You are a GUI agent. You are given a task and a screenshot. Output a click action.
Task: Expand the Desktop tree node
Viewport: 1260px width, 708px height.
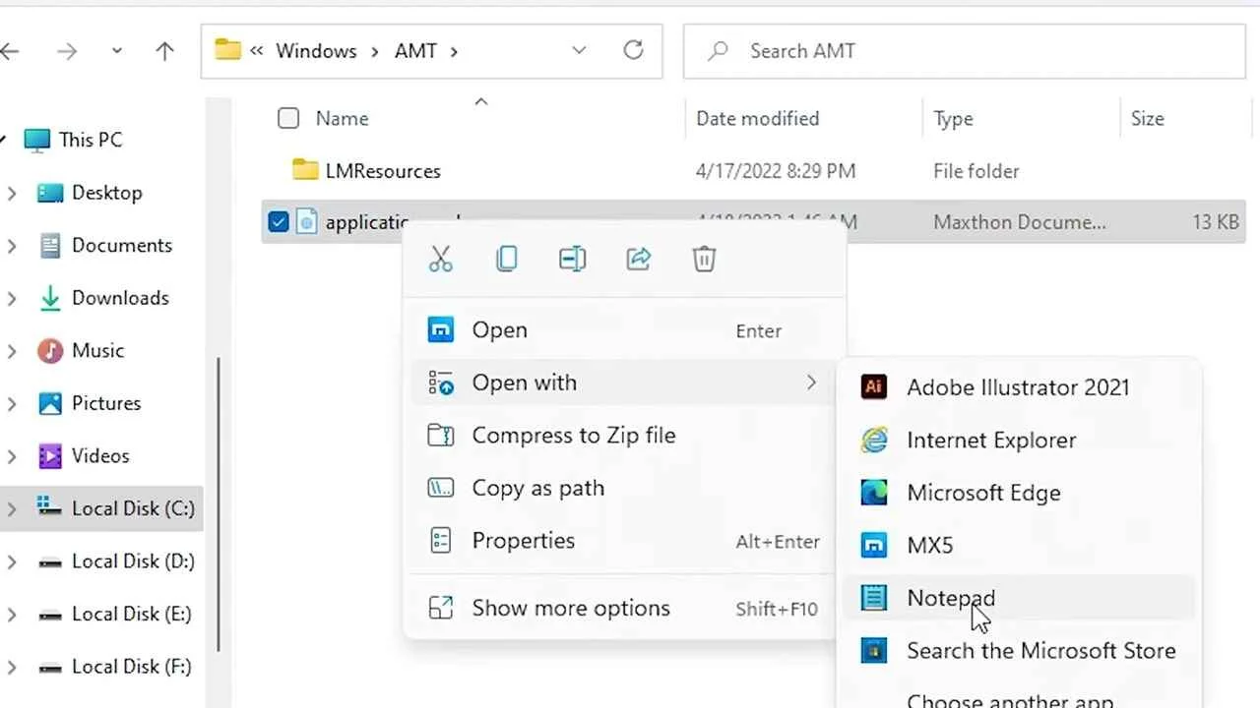click(x=12, y=194)
